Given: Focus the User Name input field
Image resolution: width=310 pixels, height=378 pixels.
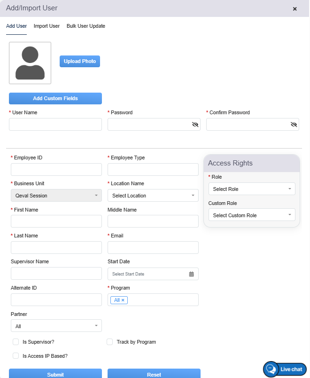Looking at the screenshot, I should click(55, 125).
